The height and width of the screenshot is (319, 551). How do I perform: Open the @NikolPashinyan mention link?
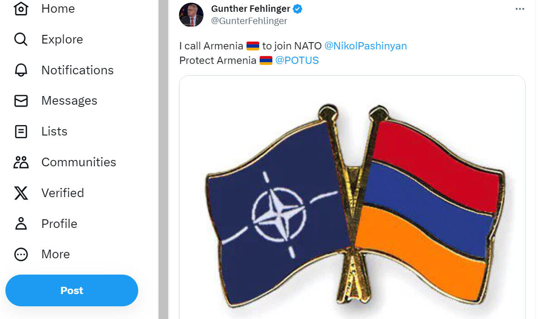click(366, 46)
